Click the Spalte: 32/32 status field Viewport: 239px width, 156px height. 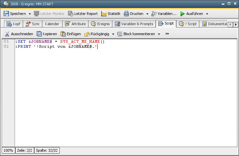47,150
